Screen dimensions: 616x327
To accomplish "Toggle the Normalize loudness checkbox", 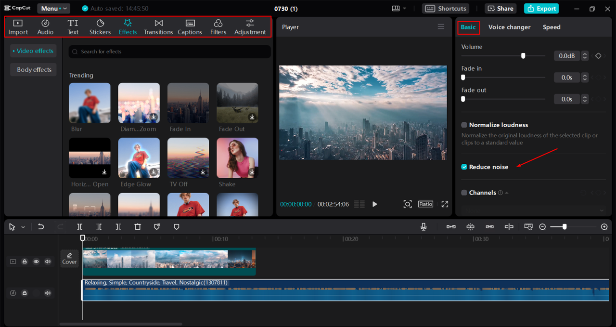I will coord(464,125).
